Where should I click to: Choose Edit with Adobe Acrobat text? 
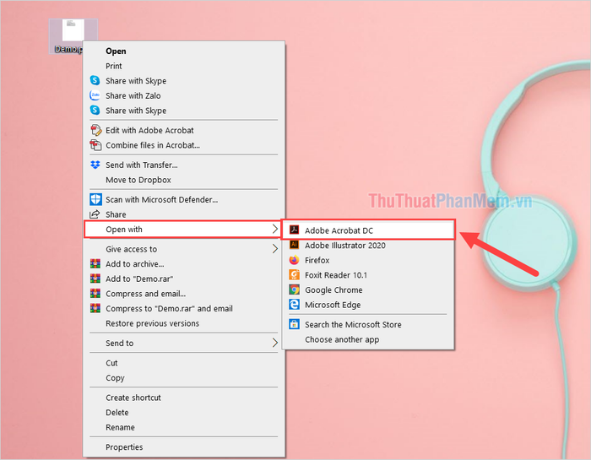coord(149,130)
